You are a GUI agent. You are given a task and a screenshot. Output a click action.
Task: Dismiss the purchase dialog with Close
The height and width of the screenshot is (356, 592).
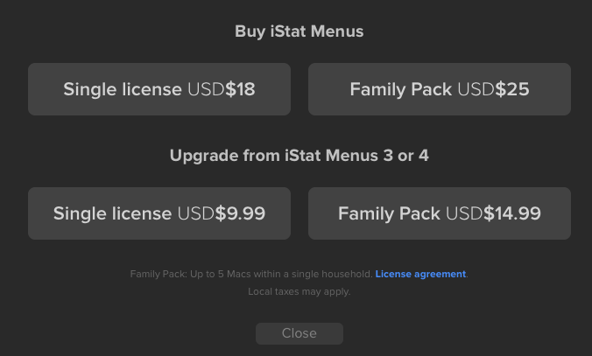point(299,333)
